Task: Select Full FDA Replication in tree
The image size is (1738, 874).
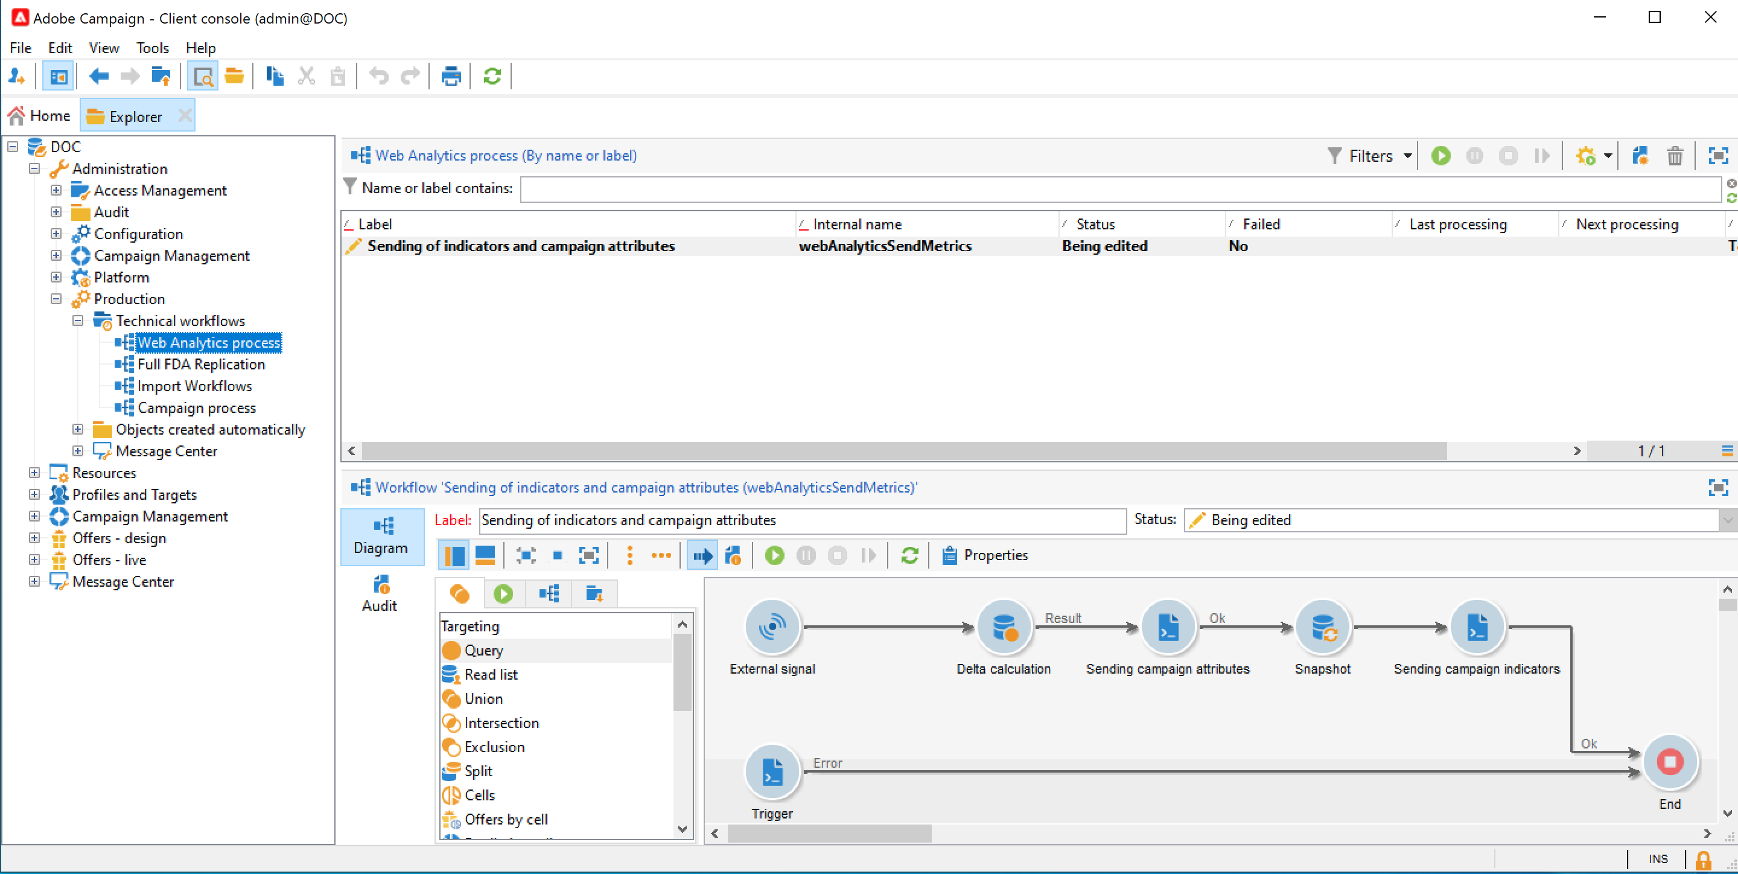Action: tap(201, 365)
